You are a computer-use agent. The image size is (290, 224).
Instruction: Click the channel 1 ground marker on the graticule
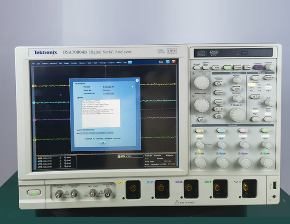[x=34, y=86]
